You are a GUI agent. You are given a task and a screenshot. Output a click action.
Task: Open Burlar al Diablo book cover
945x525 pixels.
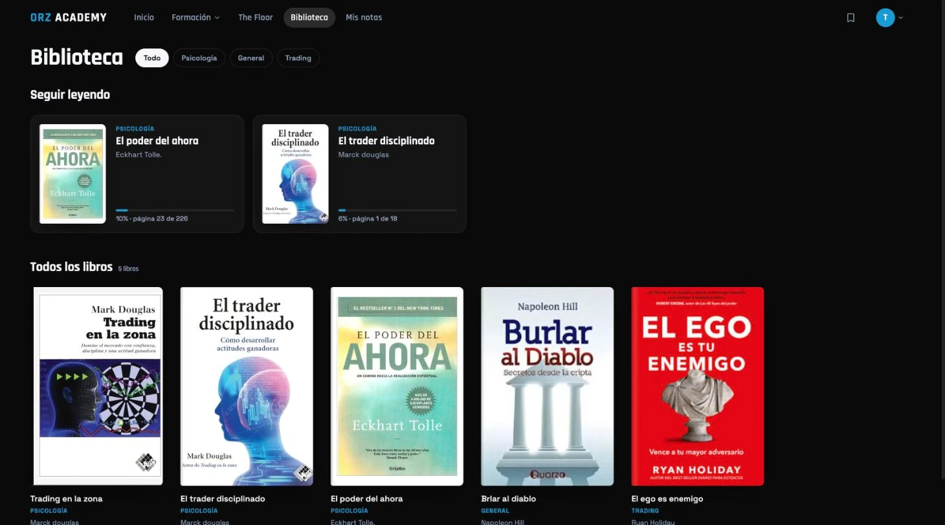click(x=547, y=386)
